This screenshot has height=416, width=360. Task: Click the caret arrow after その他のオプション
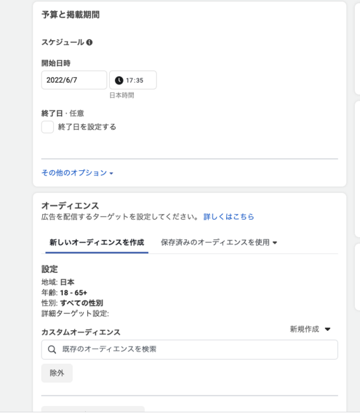click(111, 174)
